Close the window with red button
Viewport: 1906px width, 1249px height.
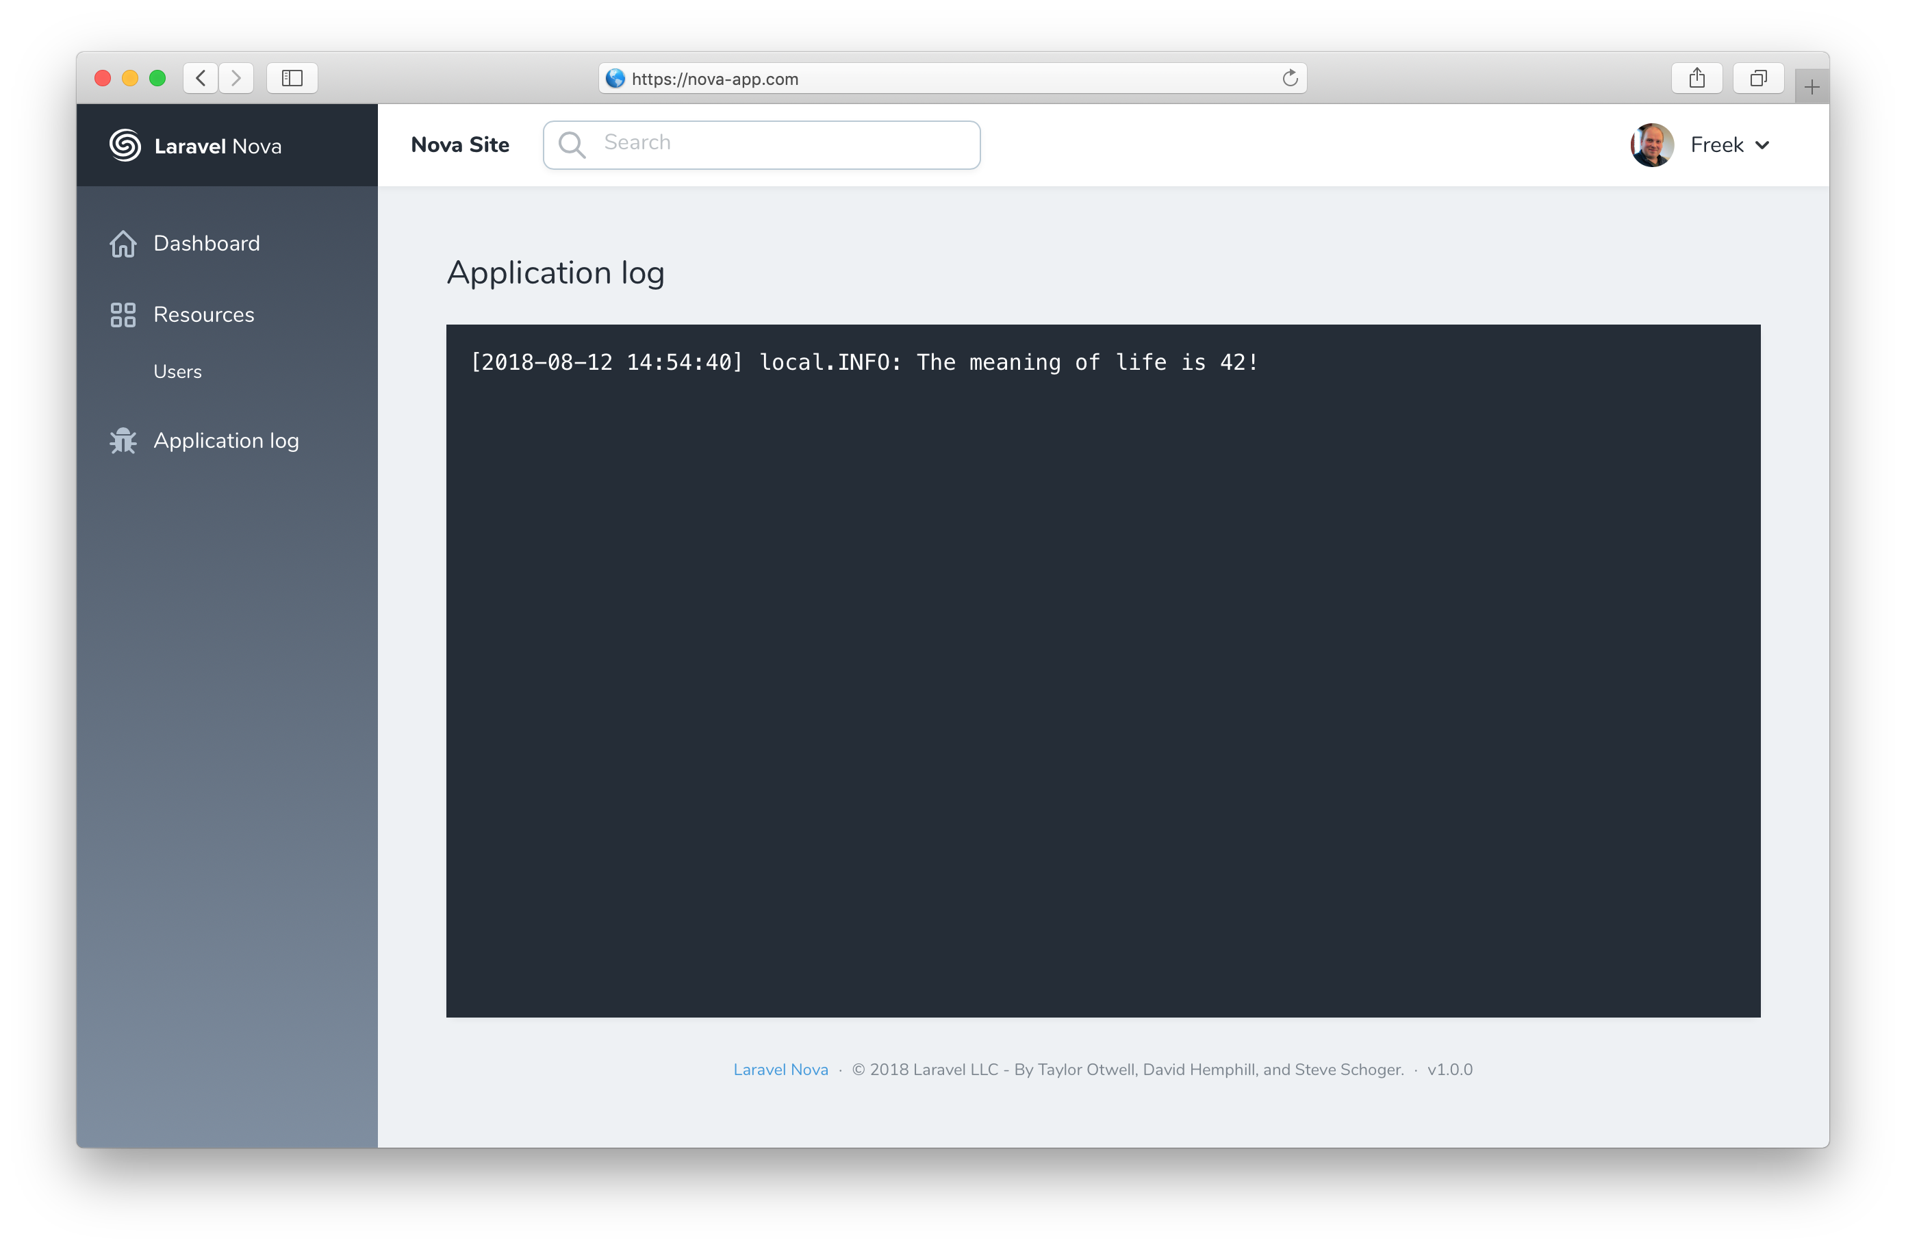coord(103,77)
